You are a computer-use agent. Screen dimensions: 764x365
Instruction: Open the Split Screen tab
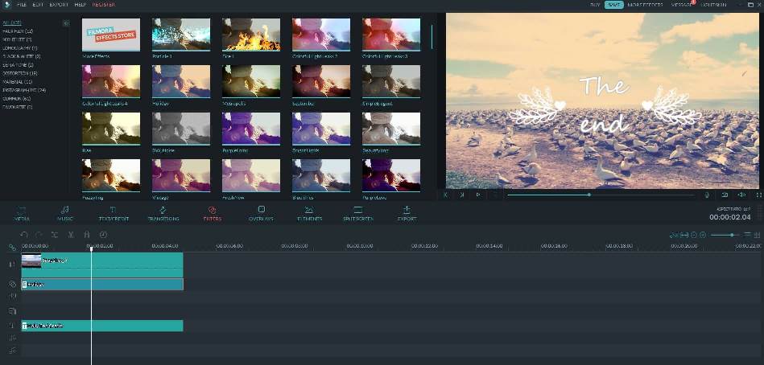click(358, 214)
